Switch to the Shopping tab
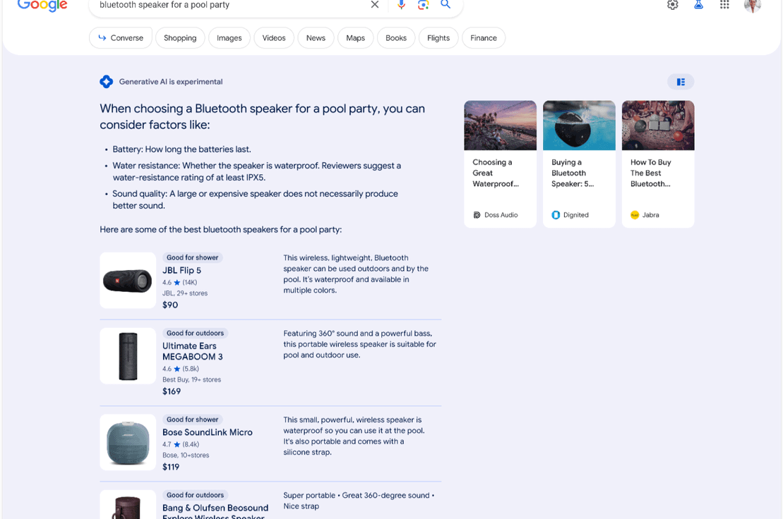 pyautogui.click(x=180, y=38)
